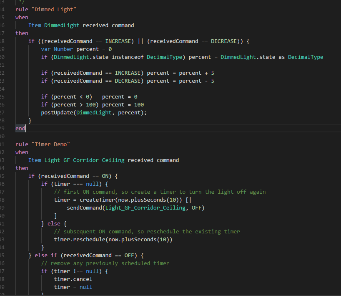Click 'percent + 5' on the INCREASE line
Screen dimensions: 341x296
click(197, 73)
